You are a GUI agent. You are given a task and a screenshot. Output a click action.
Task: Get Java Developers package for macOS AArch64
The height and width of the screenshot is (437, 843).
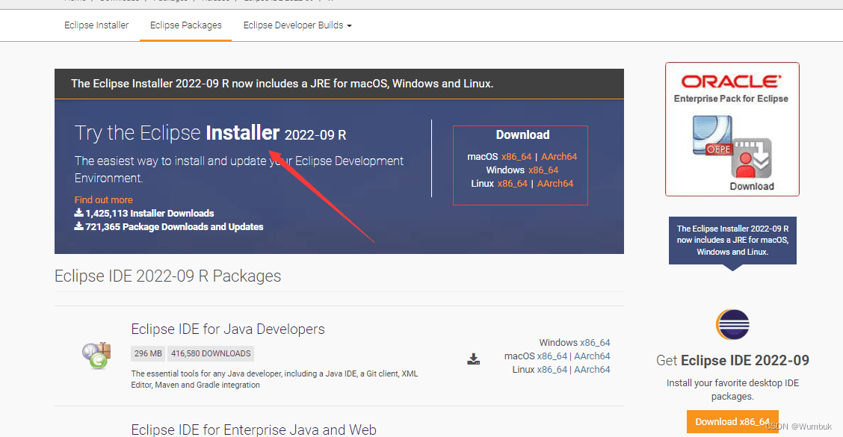[592, 356]
